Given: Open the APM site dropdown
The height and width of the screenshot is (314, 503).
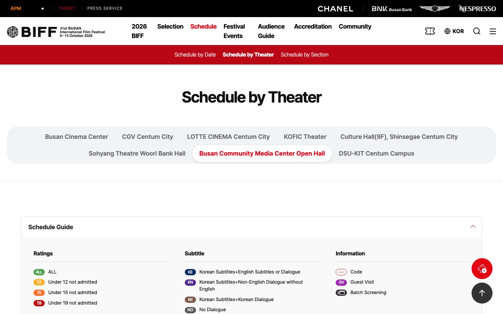Looking at the screenshot, I should pyautogui.click(x=27, y=8).
